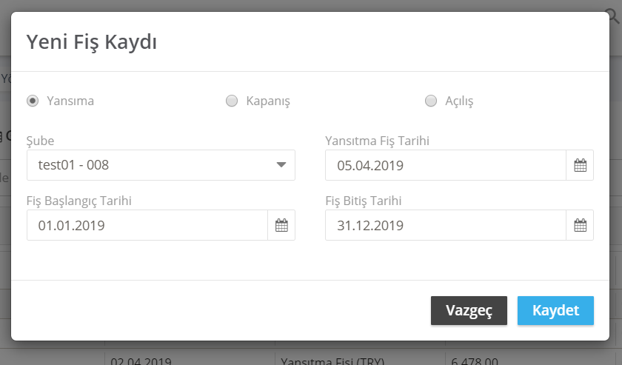The image size is (622, 365).
Task: Open calendar picker for Fiş Başlangıç Tarihi
Action: tap(281, 225)
